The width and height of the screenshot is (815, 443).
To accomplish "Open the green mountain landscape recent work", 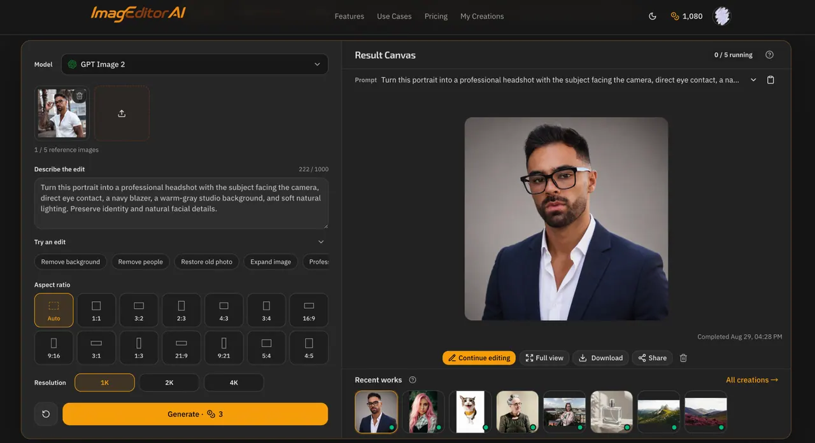I will coord(659,412).
